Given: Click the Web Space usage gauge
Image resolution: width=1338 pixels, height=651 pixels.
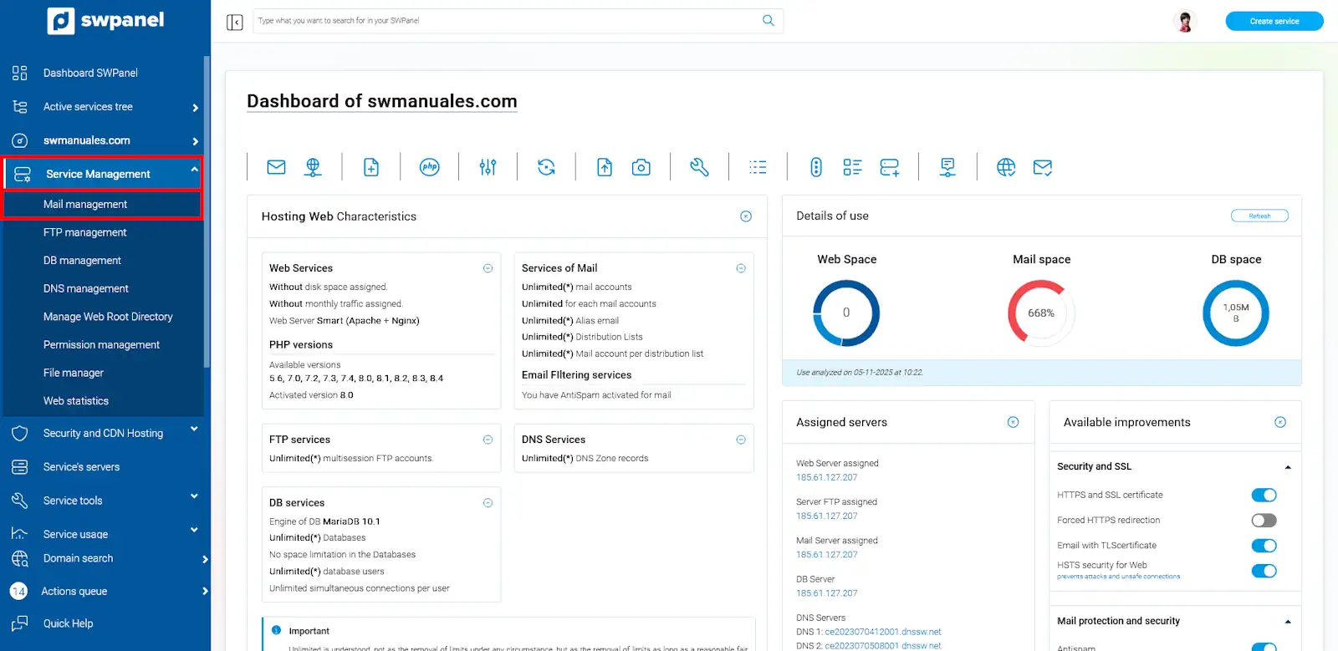Looking at the screenshot, I should [846, 313].
